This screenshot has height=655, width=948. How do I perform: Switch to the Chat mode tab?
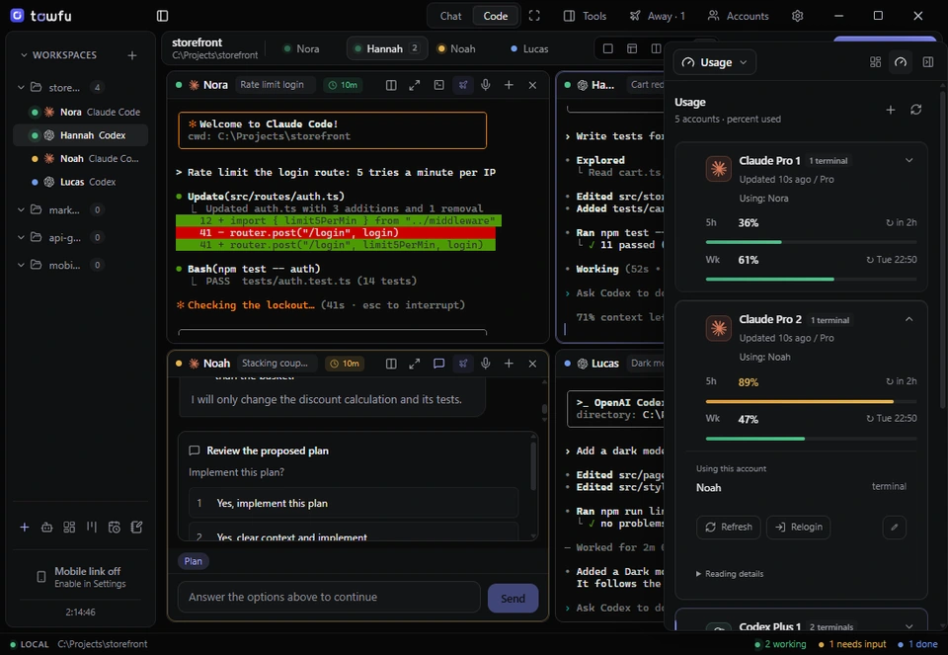(450, 16)
